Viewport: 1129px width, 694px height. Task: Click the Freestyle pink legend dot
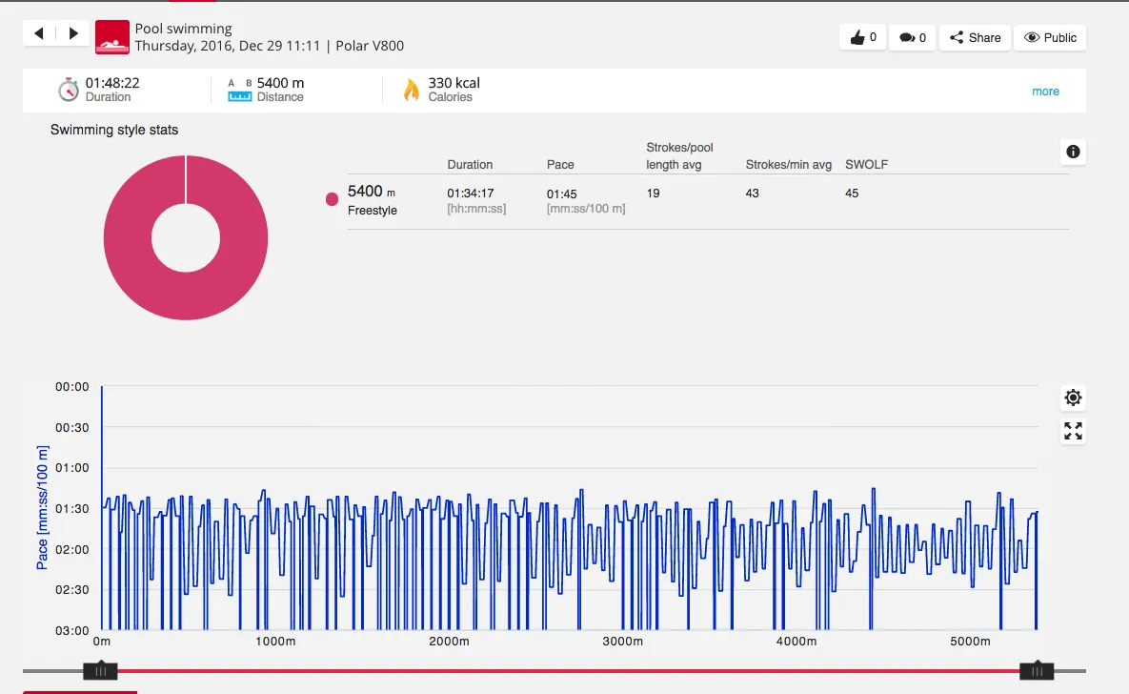coord(333,199)
